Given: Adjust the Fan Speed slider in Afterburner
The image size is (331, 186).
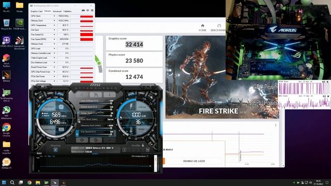Looking at the screenshot, I should click(x=97, y=134).
